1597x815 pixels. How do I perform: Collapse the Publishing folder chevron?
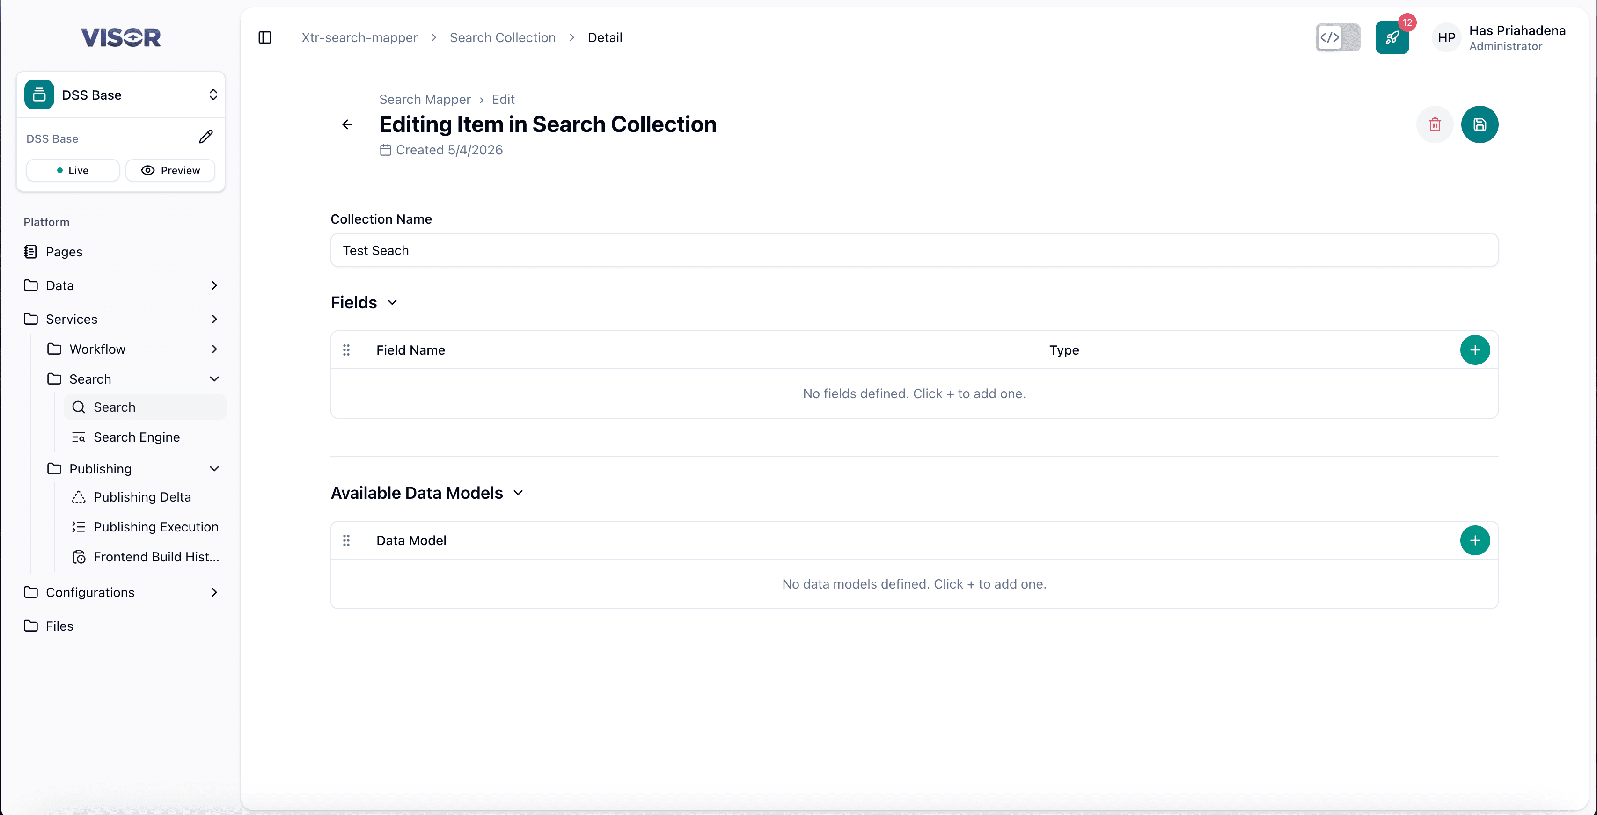(214, 469)
